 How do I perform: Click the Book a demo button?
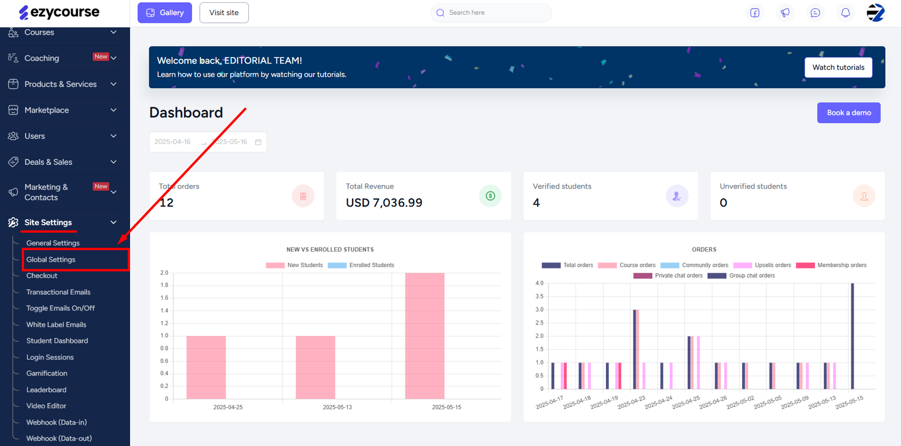pos(849,113)
